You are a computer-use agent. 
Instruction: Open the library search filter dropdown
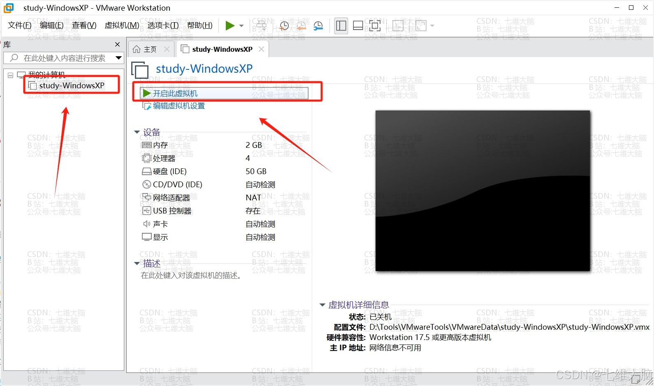tap(118, 58)
